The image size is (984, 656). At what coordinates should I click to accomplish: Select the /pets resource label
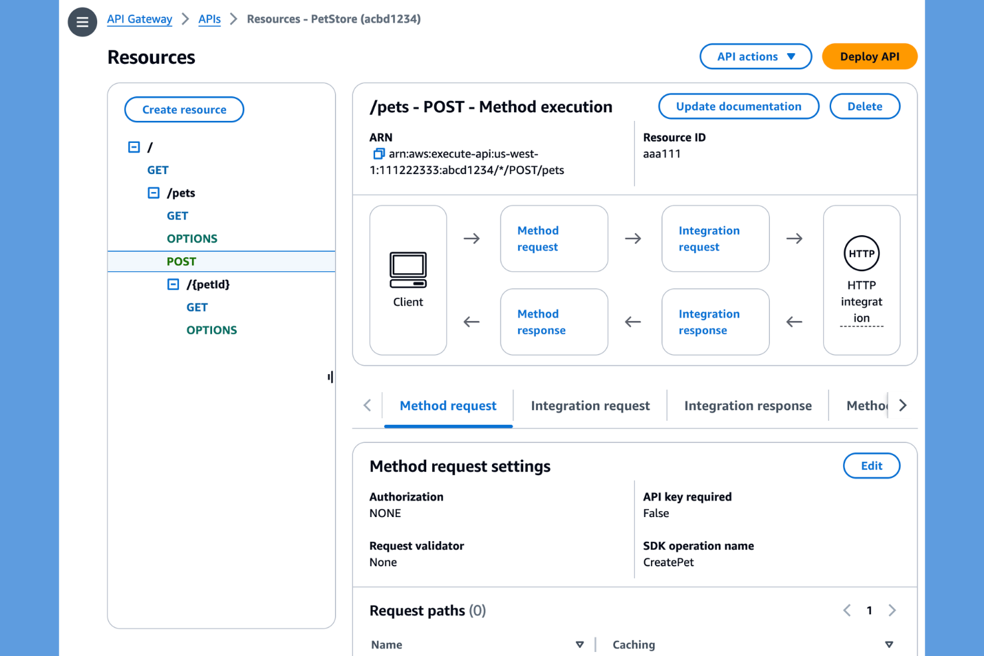pos(181,193)
